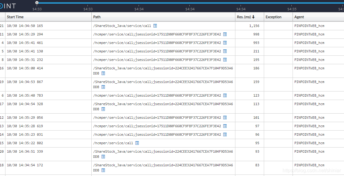Click the PINPOINTWEB_hcm agent label on first row
The height and width of the screenshot is (176, 344).
pyautogui.click(x=309, y=26)
